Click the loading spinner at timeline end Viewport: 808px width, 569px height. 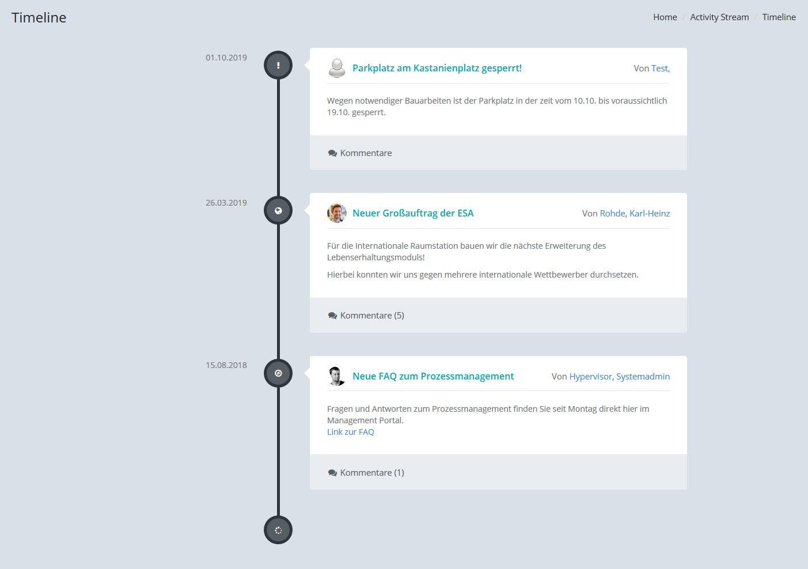[278, 530]
